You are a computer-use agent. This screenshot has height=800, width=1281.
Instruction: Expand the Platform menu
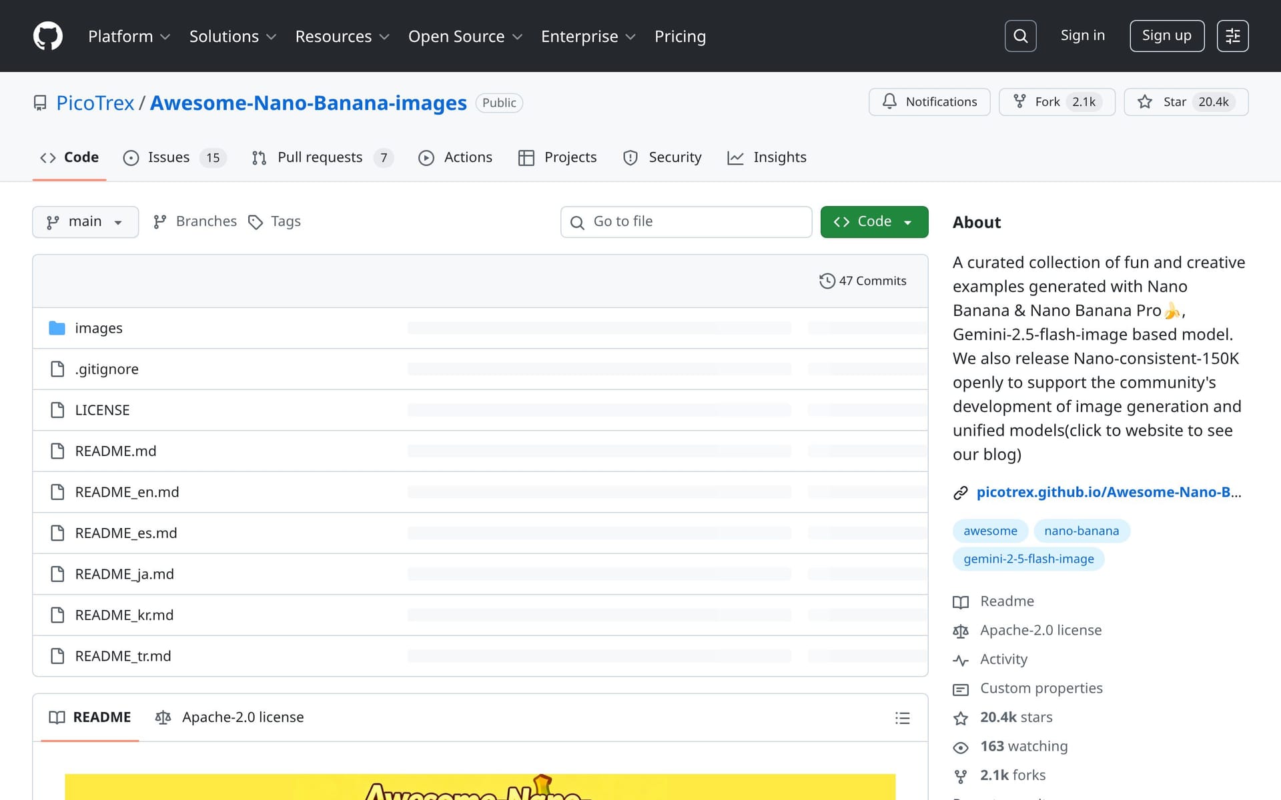129,37
